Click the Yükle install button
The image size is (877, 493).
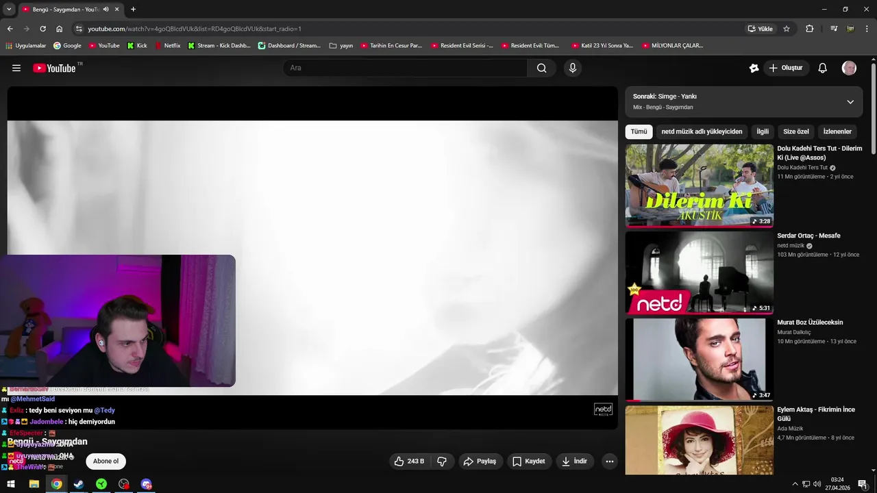(x=760, y=29)
